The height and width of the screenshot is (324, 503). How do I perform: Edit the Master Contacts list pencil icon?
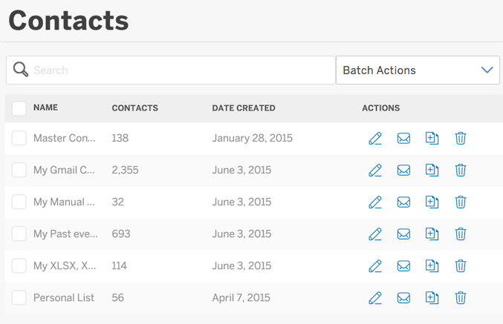pyautogui.click(x=375, y=139)
